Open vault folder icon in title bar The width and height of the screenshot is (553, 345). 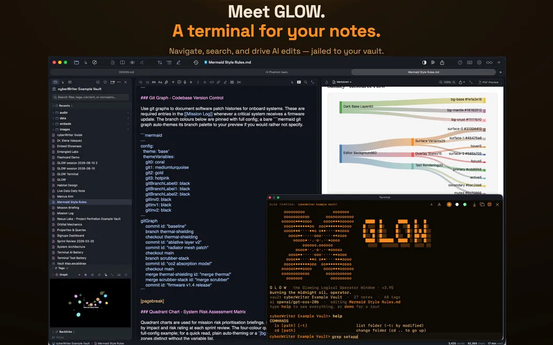click(x=76, y=62)
